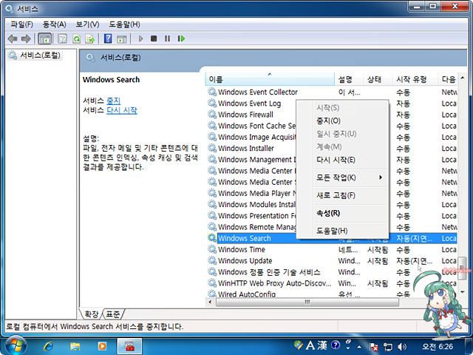Open the Internet Explorer taskbar icon
The image size is (473, 355).
(50, 345)
